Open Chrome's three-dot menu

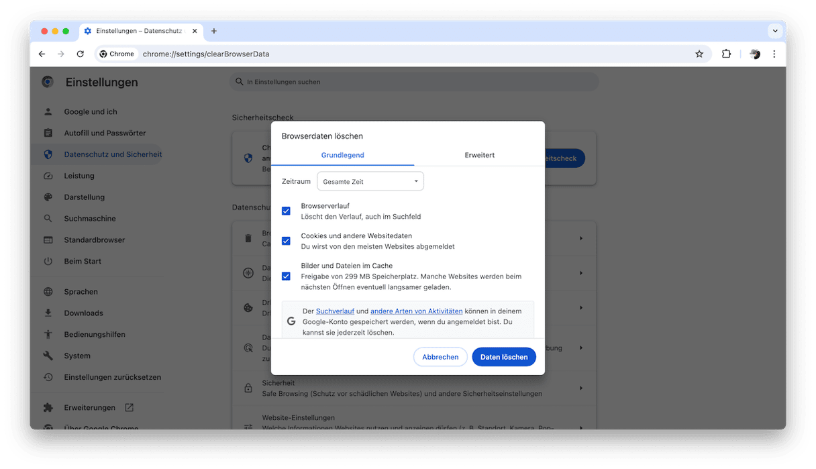point(774,54)
